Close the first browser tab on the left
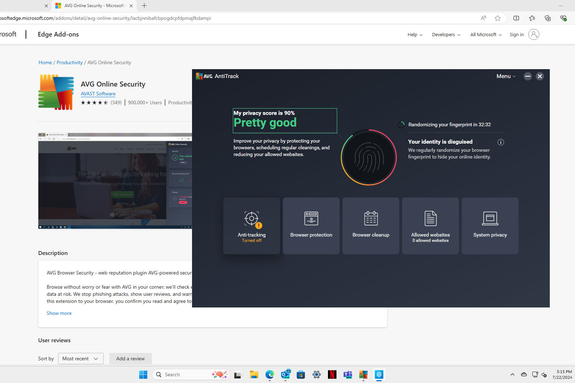 46,6
